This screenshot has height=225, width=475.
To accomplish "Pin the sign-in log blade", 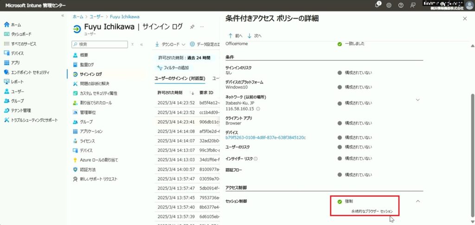I will pyautogui.click(x=192, y=27).
